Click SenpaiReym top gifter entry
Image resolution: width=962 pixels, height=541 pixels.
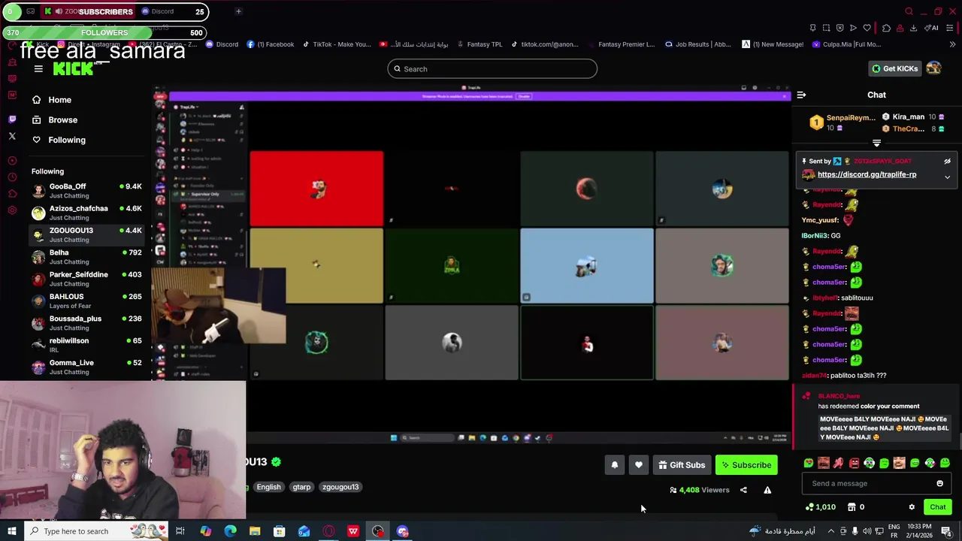(x=842, y=122)
